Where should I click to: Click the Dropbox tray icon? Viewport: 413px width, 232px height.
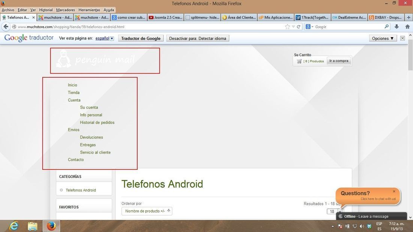pyautogui.click(x=369, y=226)
